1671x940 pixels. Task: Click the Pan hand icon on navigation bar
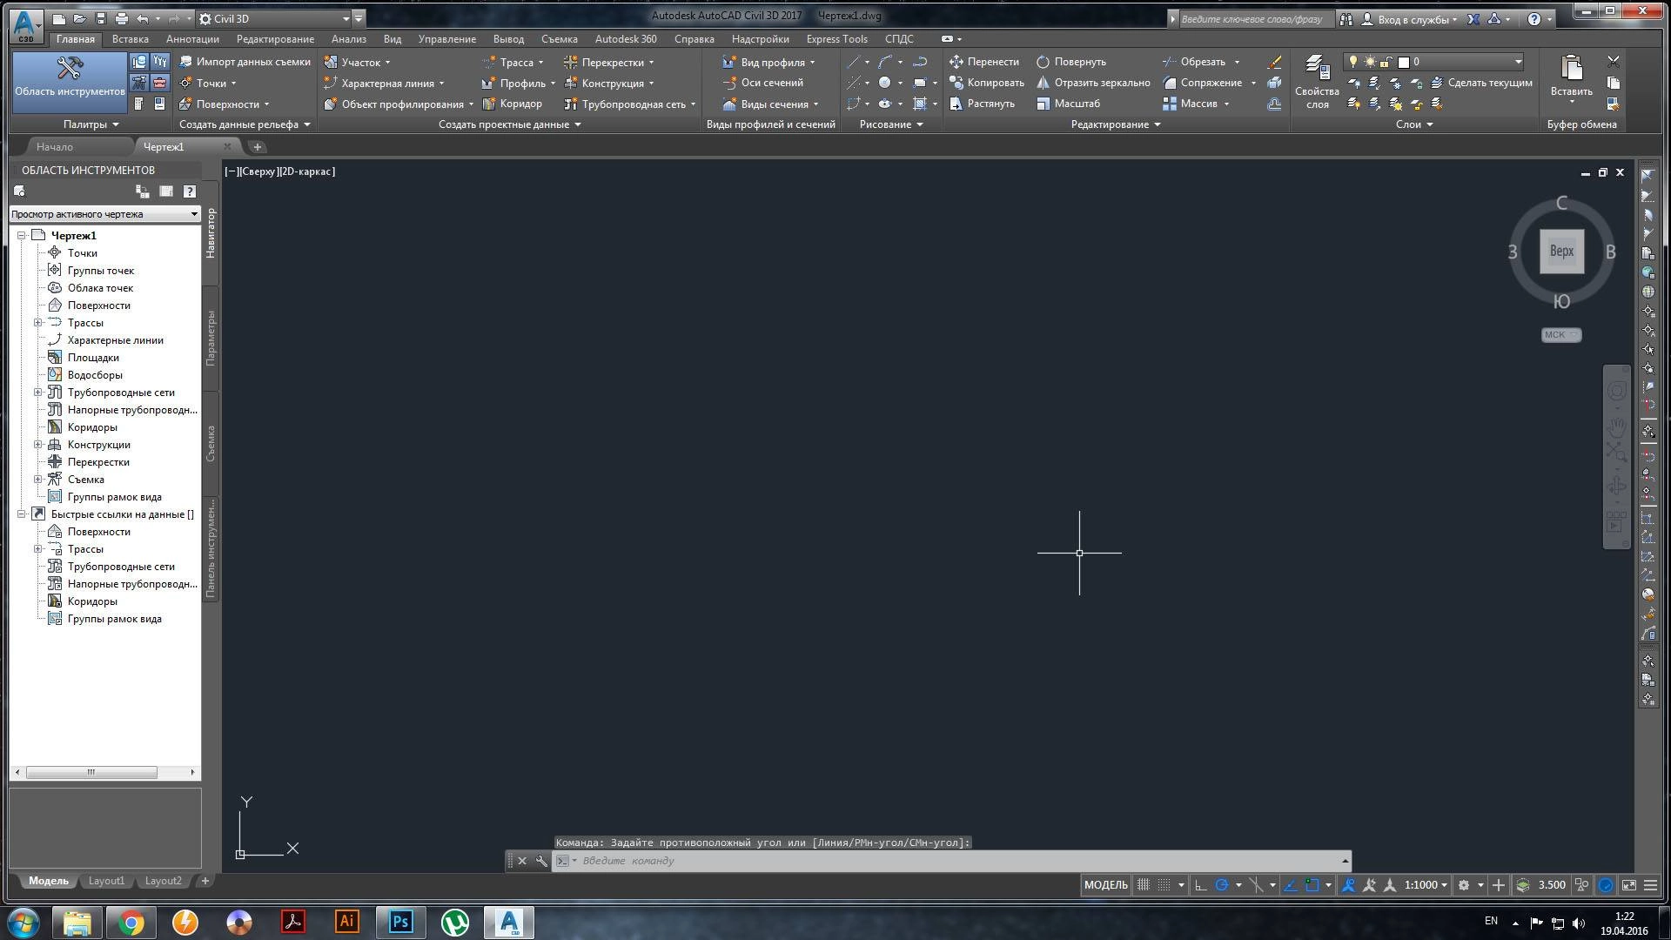[1616, 427]
